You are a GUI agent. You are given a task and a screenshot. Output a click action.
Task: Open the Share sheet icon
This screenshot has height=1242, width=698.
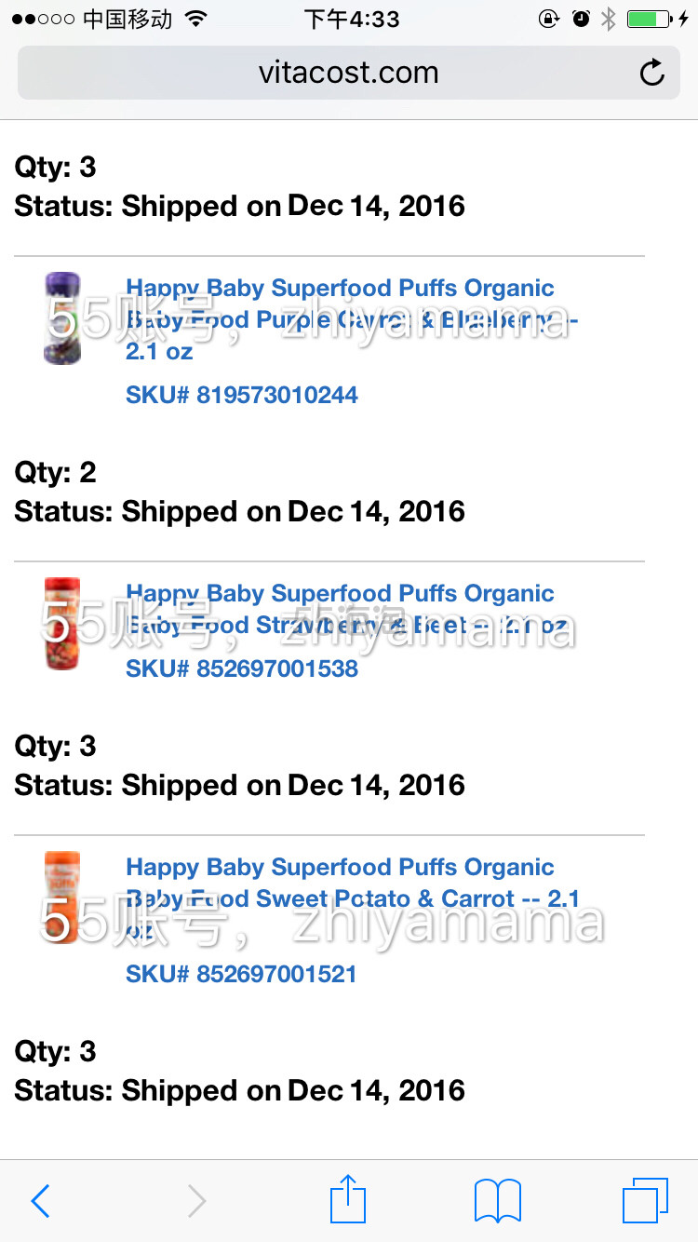pyautogui.click(x=348, y=1199)
